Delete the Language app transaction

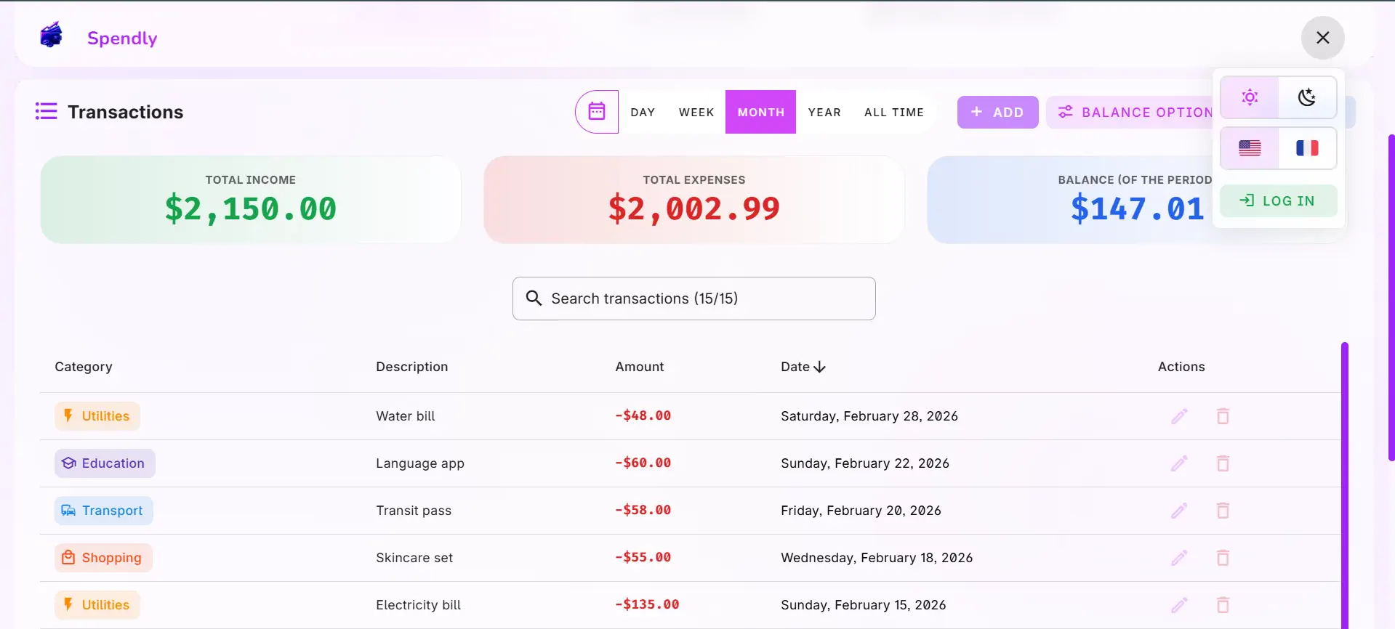pos(1223,463)
